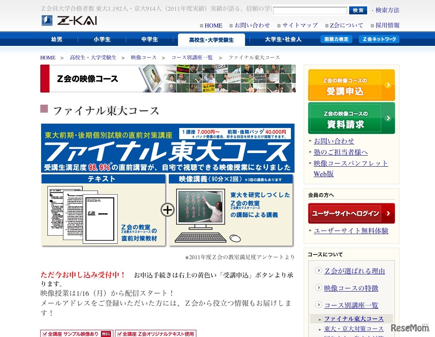This screenshot has width=435, height=337.
Task: Select the 高校生・大学受験生 tab
Action: pos(212,39)
